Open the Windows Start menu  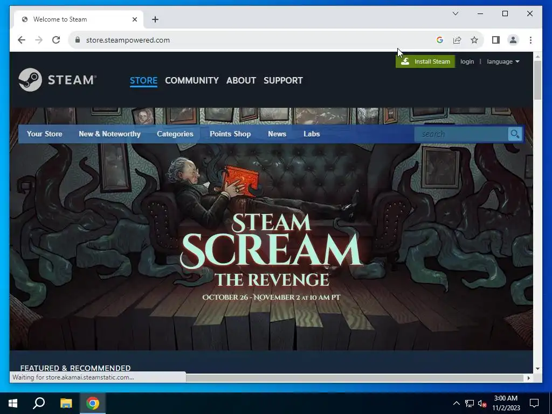[13, 403]
